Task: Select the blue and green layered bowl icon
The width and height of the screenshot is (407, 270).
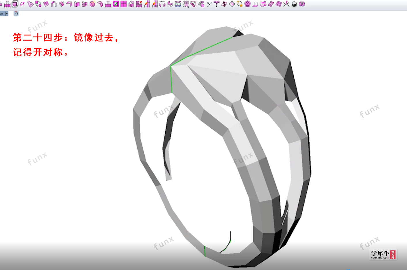Action: 178,4
